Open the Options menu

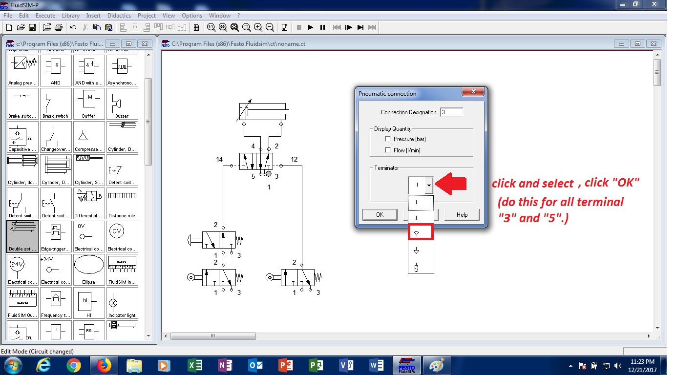point(192,16)
